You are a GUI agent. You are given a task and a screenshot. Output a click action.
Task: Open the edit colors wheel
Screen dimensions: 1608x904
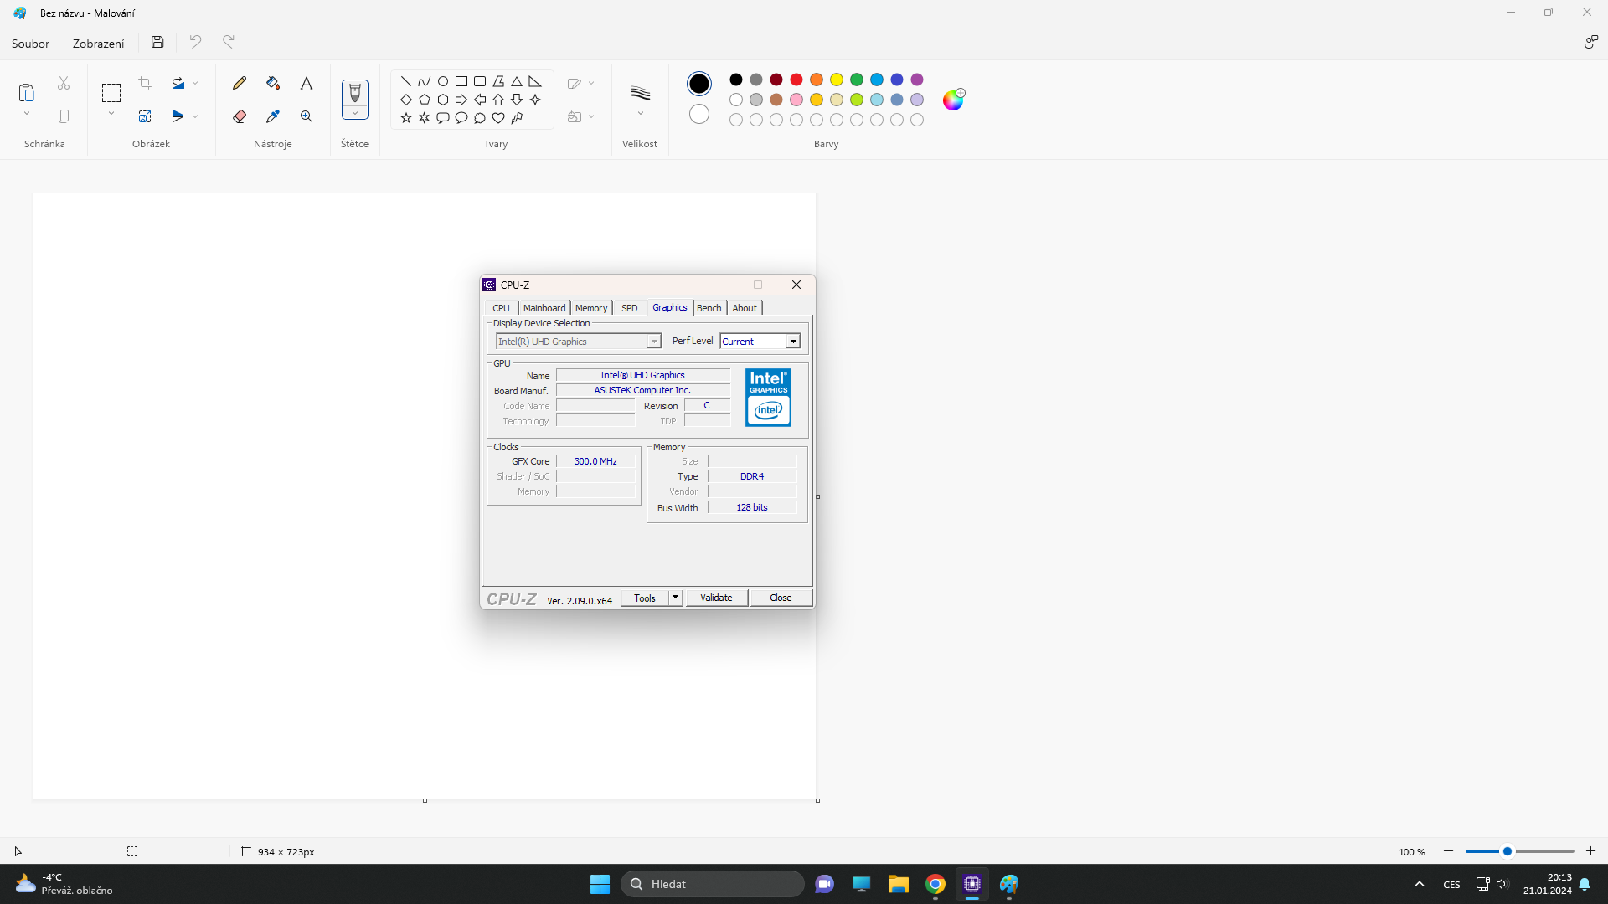pos(953,100)
